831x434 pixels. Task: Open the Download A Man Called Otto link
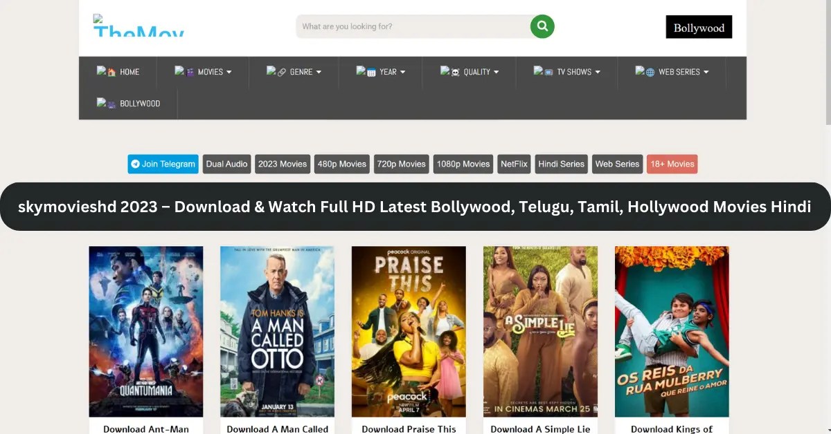[x=276, y=429]
